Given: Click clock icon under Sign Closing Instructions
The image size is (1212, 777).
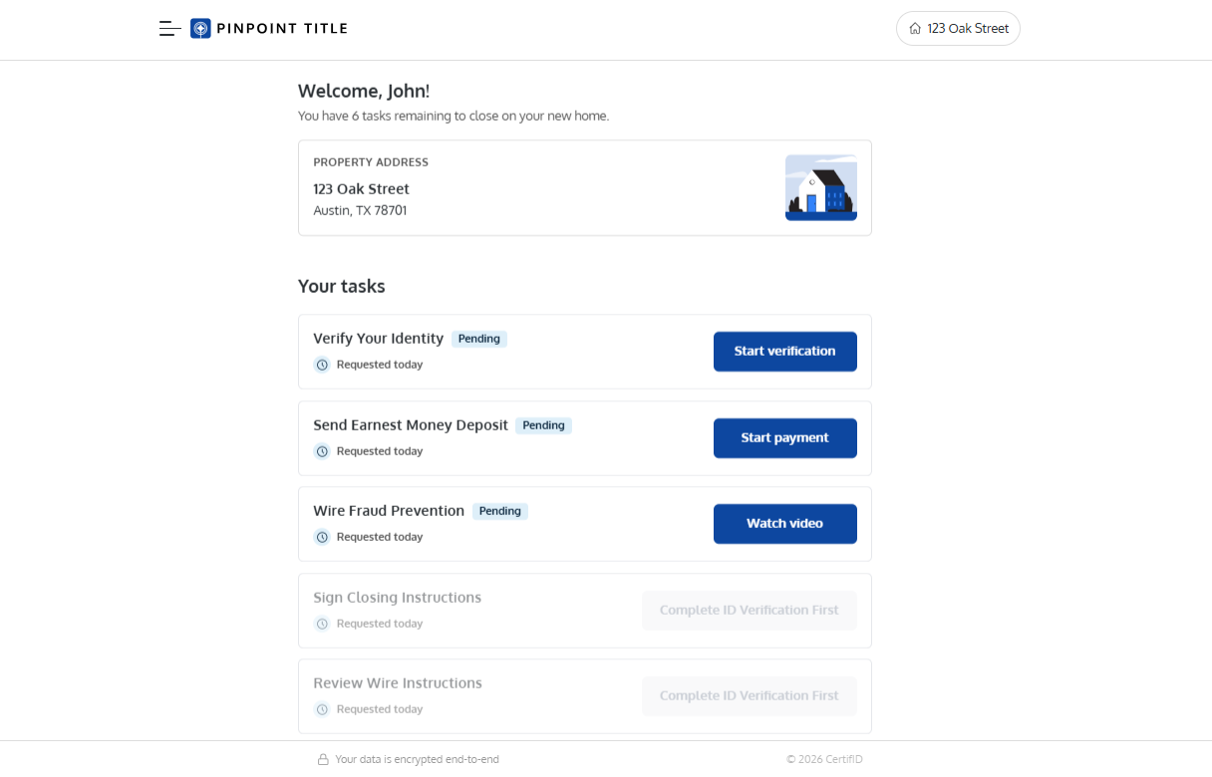Looking at the screenshot, I should [322, 624].
